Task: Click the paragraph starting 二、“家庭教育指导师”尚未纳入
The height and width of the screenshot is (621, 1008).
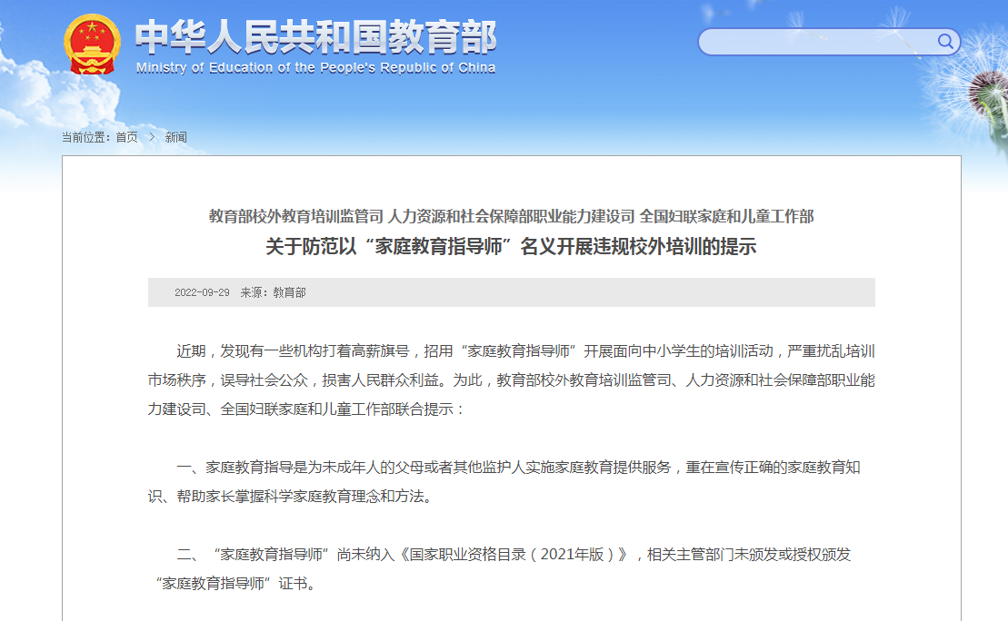Action: coord(514,554)
